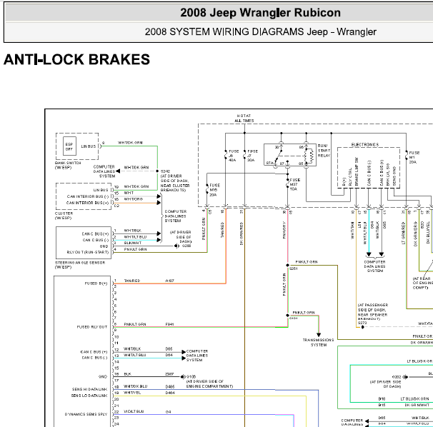Select the 'Z907' circuit code
The image size is (433, 427).
tap(169, 374)
